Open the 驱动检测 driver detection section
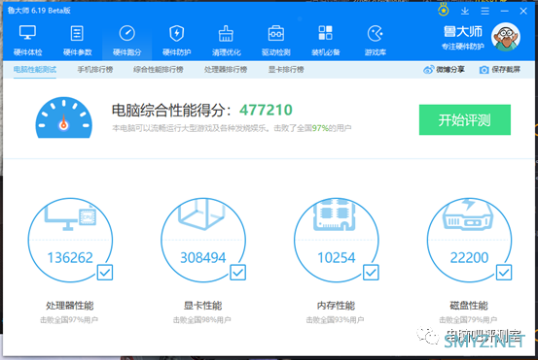The height and width of the screenshot is (360, 538). click(x=276, y=41)
